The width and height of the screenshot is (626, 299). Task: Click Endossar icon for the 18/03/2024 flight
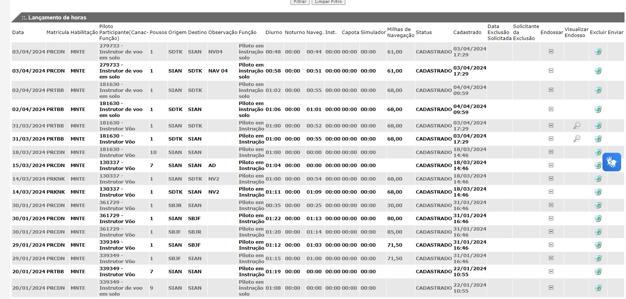pyautogui.click(x=551, y=152)
